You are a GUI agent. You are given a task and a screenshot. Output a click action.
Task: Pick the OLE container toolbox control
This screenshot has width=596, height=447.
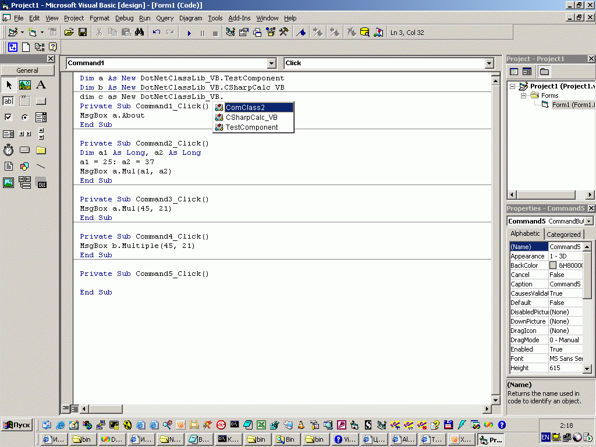click(x=41, y=183)
